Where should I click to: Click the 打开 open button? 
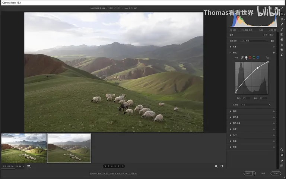[248, 173]
